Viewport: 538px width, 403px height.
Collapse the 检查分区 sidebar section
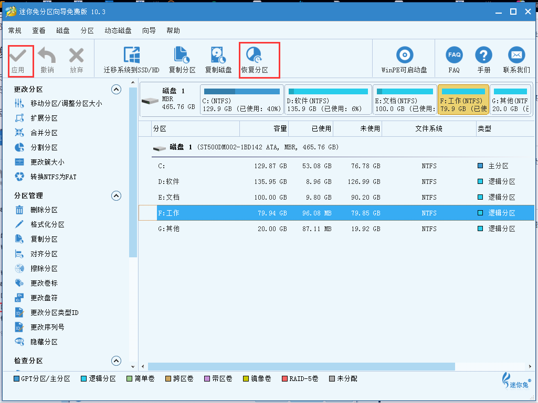tap(117, 361)
